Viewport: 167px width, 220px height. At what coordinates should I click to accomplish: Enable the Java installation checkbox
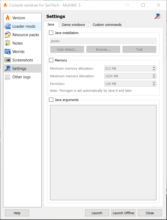pyautogui.click(x=51, y=33)
